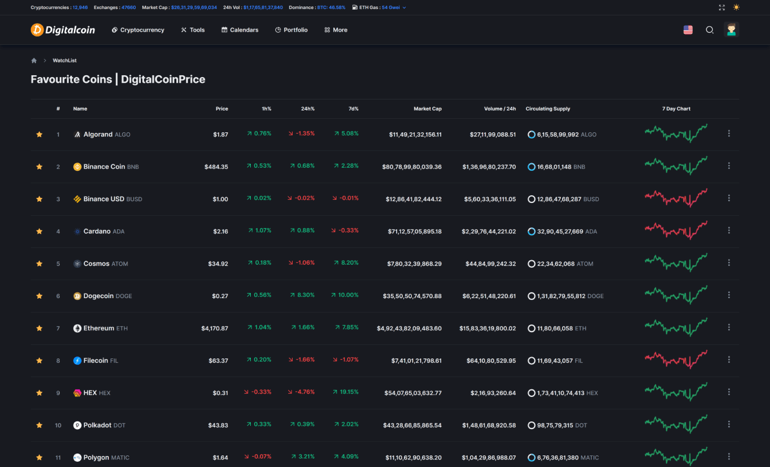Open the Ethereum coin link
The height and width of the screenshot is (467, 770).
105,328
